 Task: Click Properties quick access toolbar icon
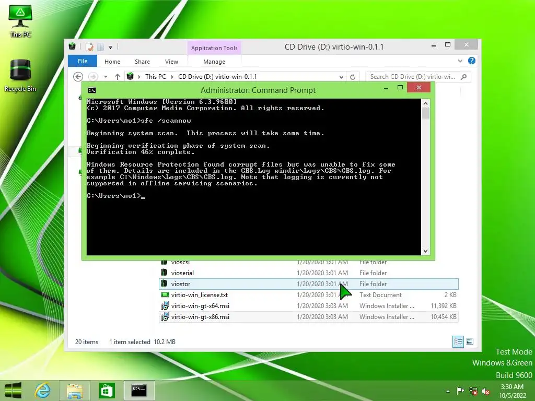click(89, 47)
